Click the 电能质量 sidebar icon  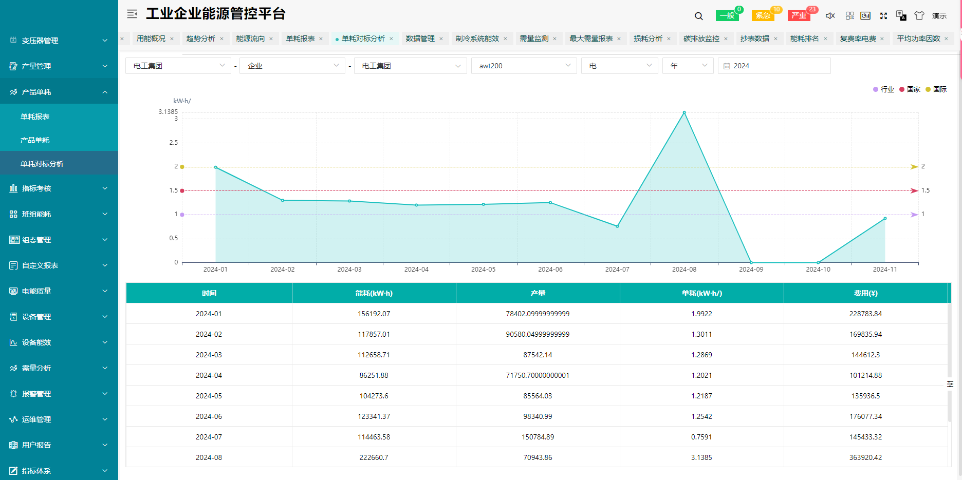coord(13,291)
